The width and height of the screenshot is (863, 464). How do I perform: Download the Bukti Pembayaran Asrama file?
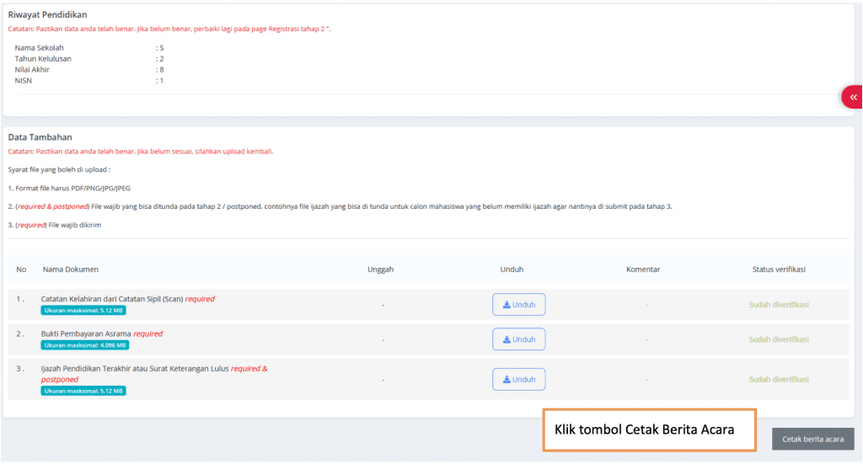[518, 339]
